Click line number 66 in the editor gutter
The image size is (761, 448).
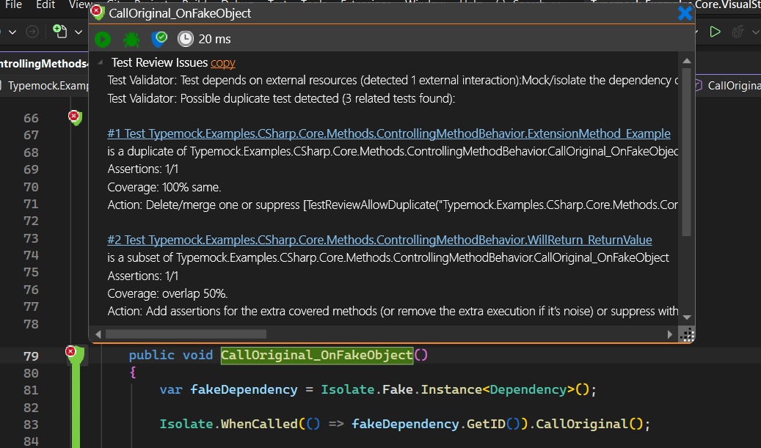coord(31,118)
